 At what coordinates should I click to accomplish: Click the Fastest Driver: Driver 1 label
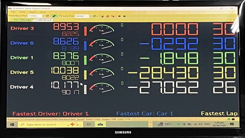coord(51,114)
